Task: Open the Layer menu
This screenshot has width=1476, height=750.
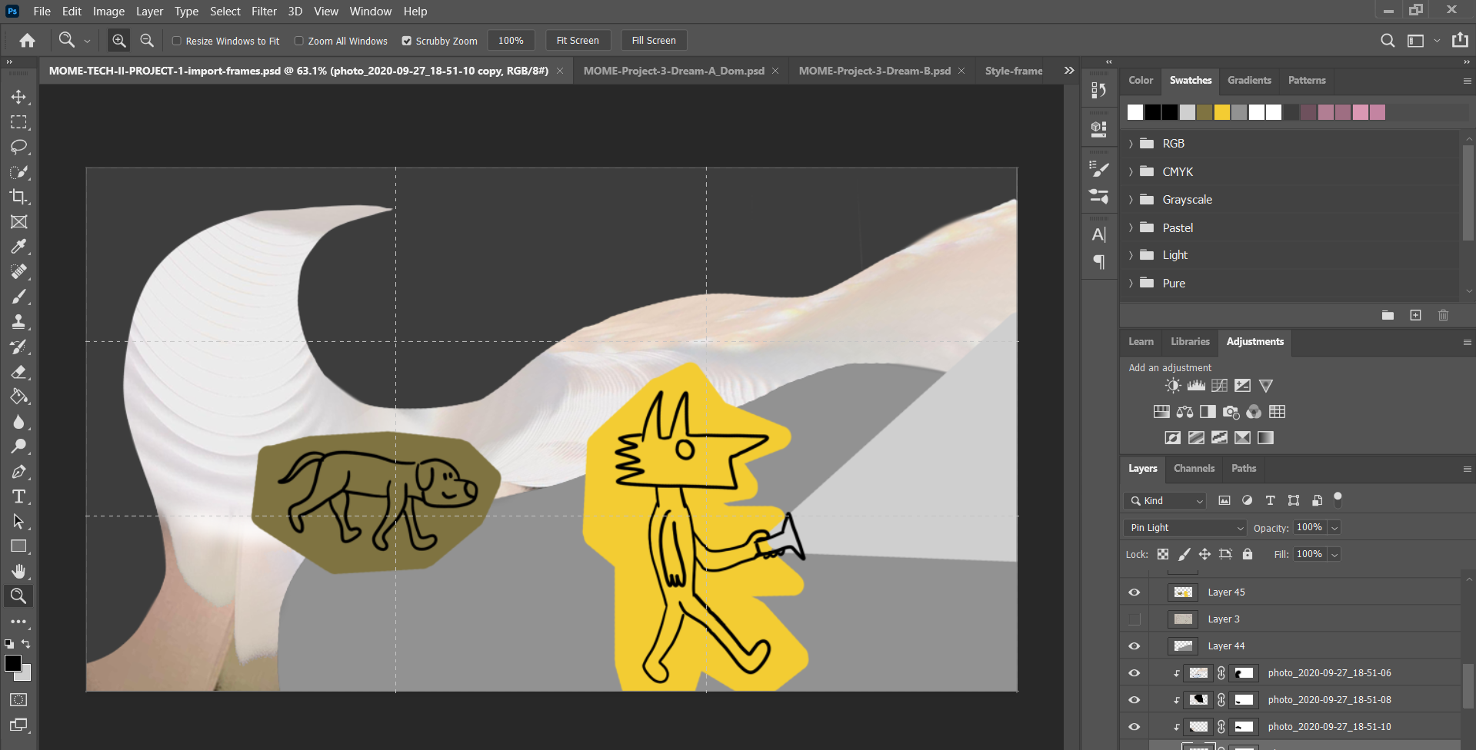Action: (149, 12)
